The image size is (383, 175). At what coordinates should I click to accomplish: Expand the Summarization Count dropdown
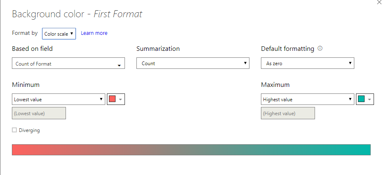pos(193,63)
